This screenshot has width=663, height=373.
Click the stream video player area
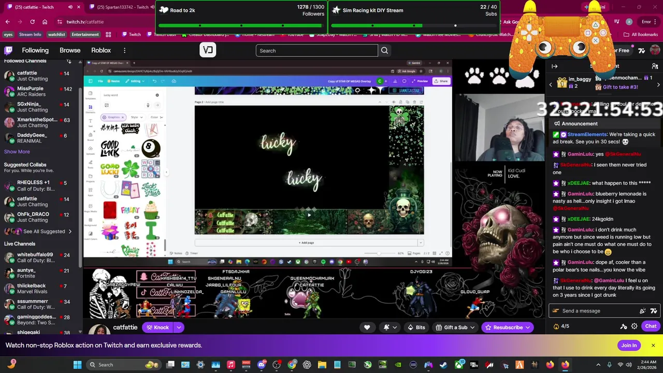[x=314, y=189]
